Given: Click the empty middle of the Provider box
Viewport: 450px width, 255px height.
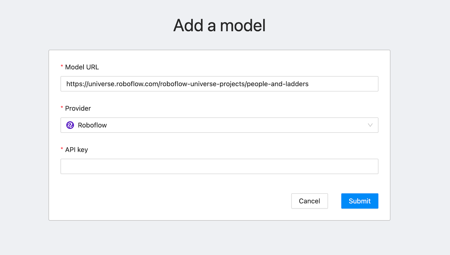Looking at the screenshot, I should click(225, 125).
